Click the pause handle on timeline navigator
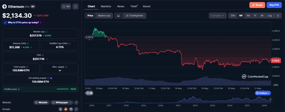 (x=271, y=99)
